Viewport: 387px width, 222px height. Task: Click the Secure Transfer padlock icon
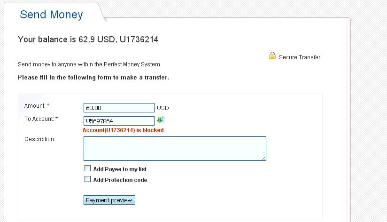272,56
